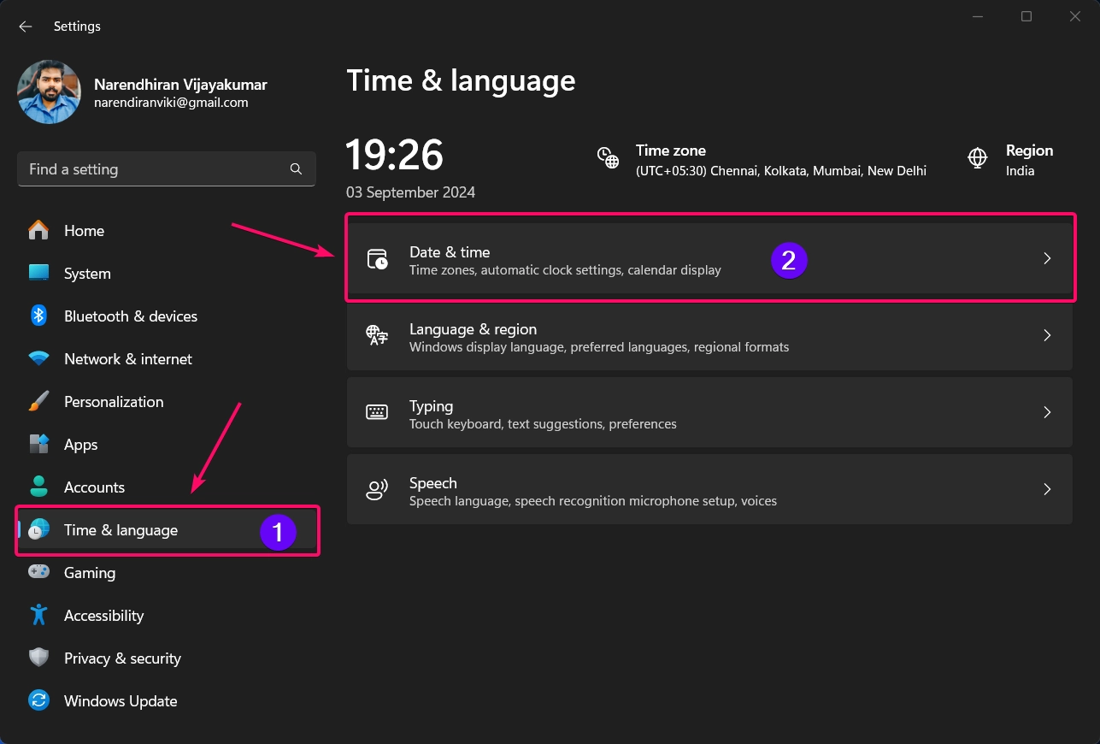Click the Gaming controller icon
1100x744 pixels.
(x=38, y=572)
